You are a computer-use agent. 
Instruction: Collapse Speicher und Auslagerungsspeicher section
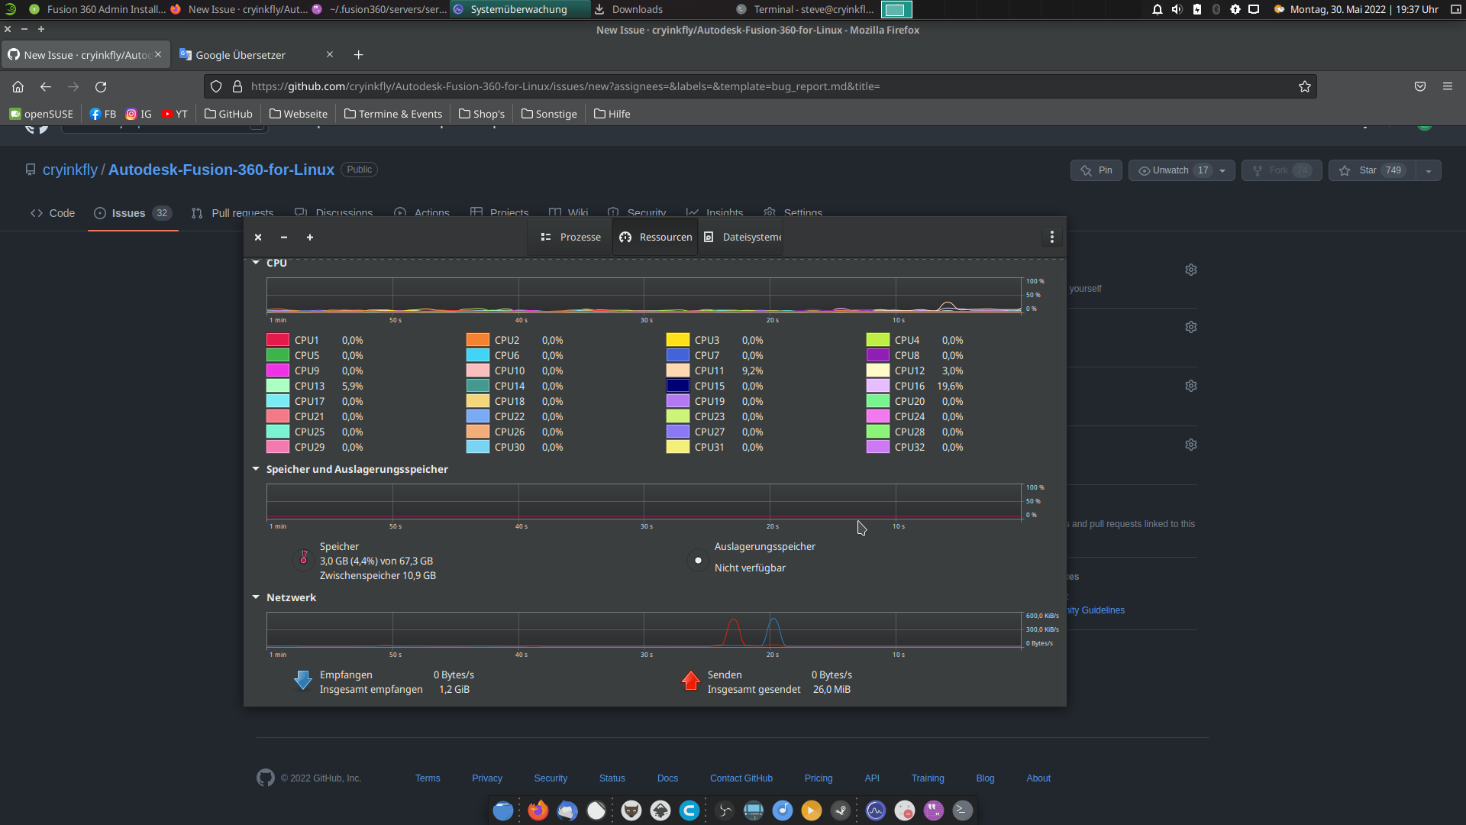pos(256,469)
